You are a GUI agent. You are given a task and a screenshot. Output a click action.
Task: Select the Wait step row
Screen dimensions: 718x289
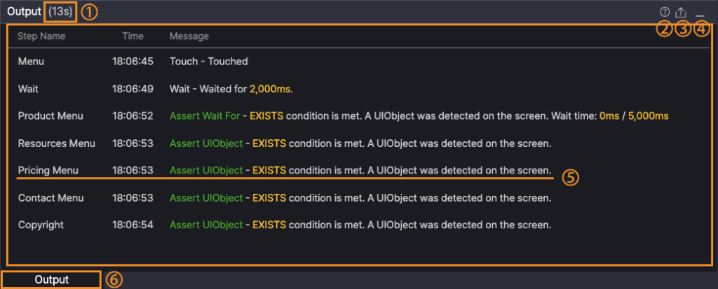[x=360, y=89]
